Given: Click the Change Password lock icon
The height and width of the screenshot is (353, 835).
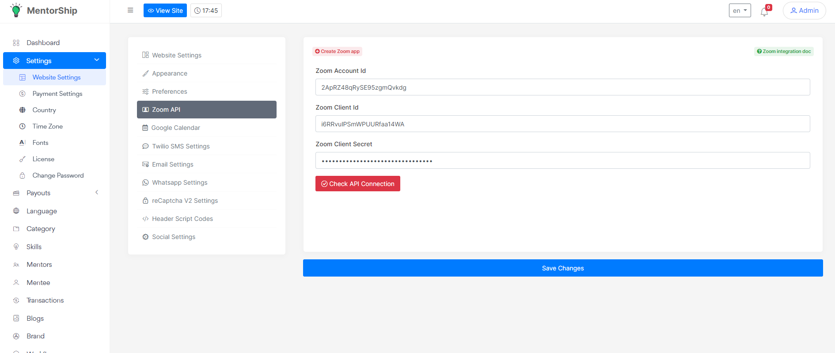Looking at the screenshot, I should (x=23, y=175).
